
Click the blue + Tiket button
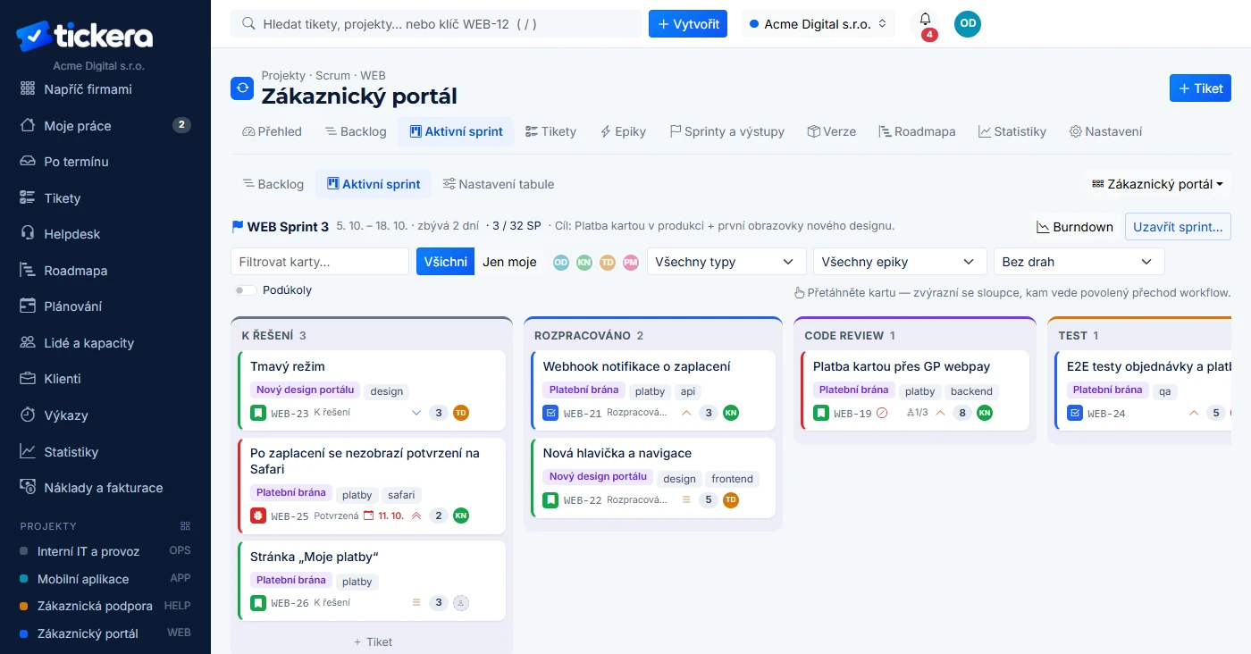[1200, 88]
